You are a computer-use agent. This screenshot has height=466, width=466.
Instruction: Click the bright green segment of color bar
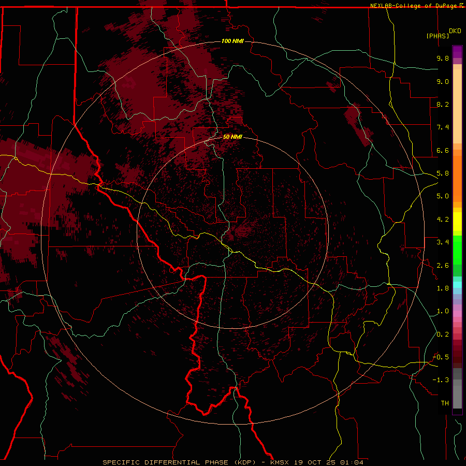coord(457,251)
